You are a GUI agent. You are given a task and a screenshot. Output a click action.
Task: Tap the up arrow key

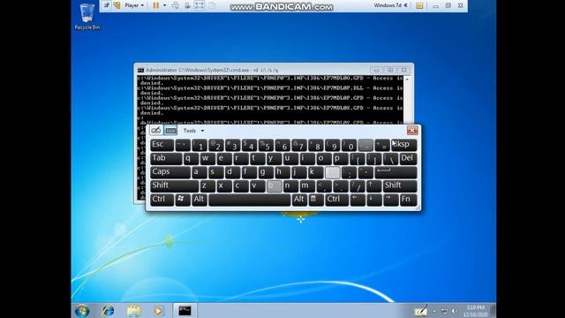(x=373, y=185)
